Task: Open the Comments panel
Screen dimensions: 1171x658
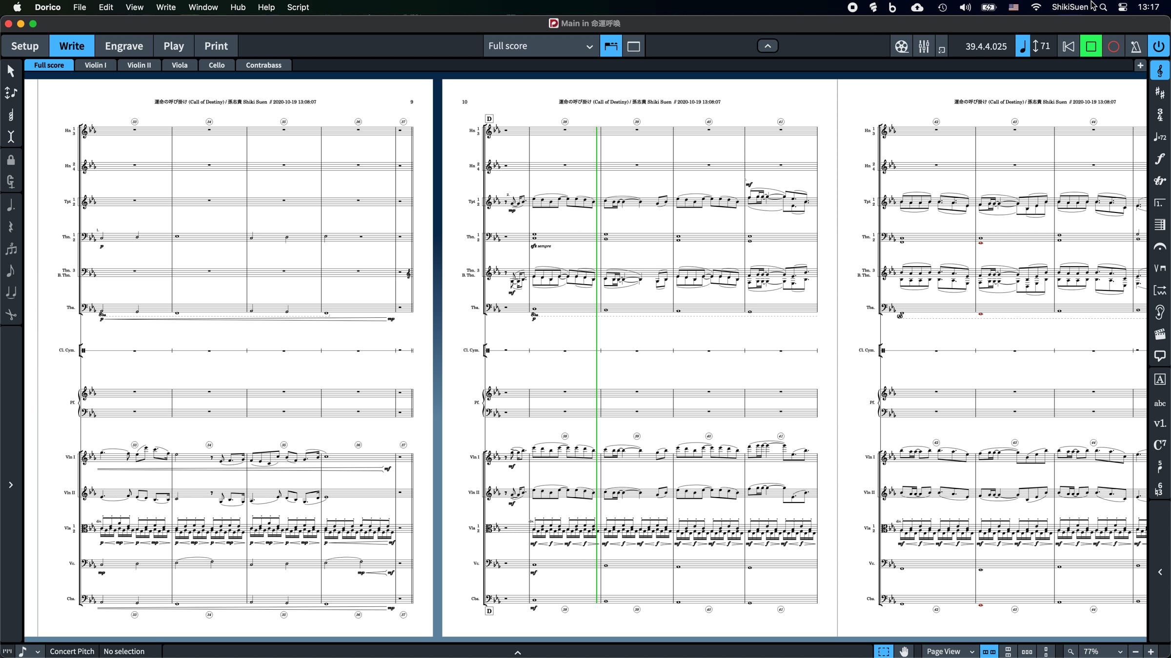Action: [1160, 356]
